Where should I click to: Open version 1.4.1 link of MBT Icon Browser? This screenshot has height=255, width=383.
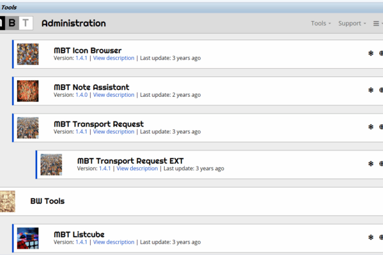click(81, 58)
